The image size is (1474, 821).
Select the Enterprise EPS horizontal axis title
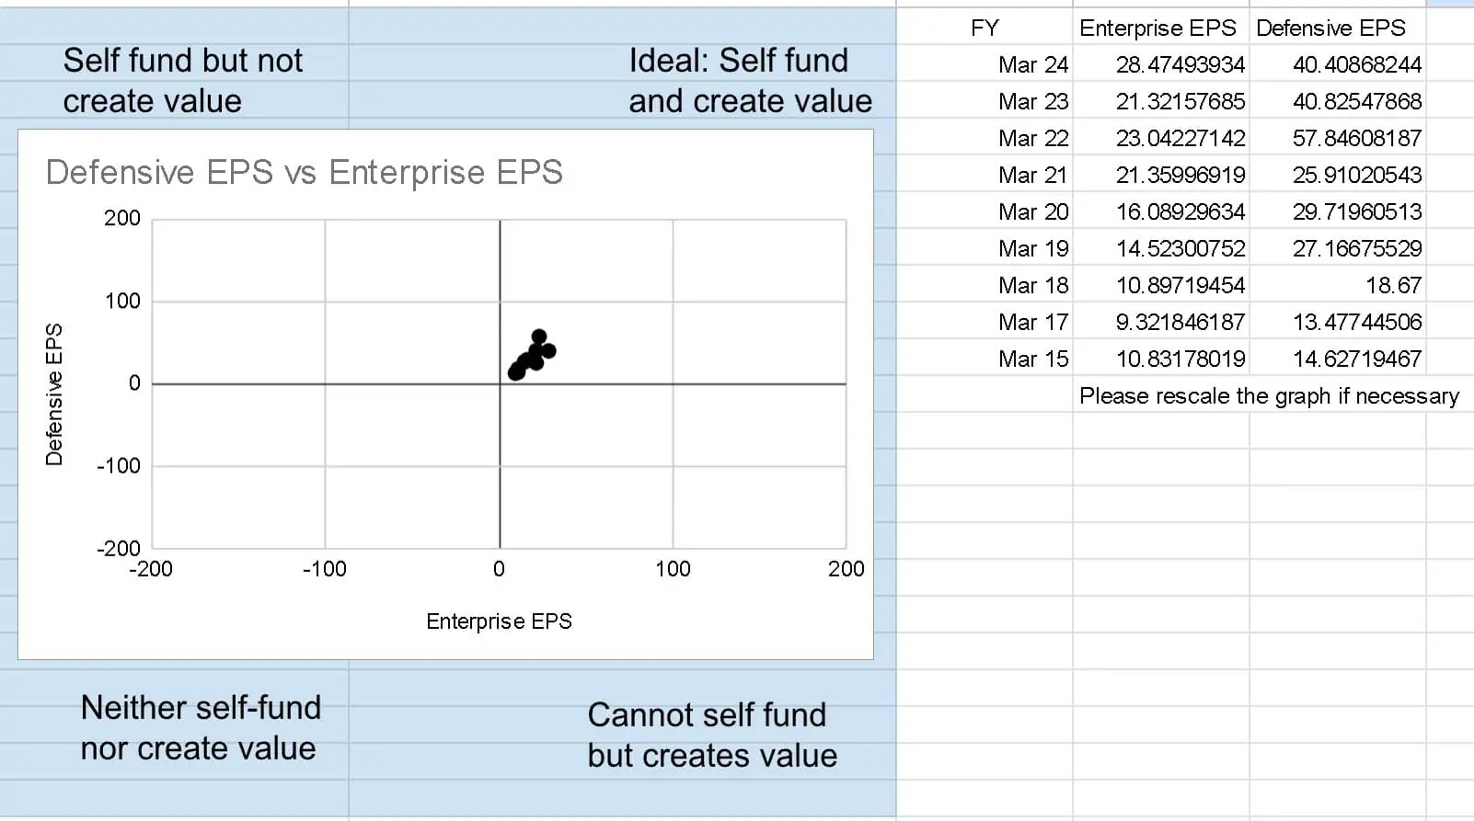click(x=499, y=621)
